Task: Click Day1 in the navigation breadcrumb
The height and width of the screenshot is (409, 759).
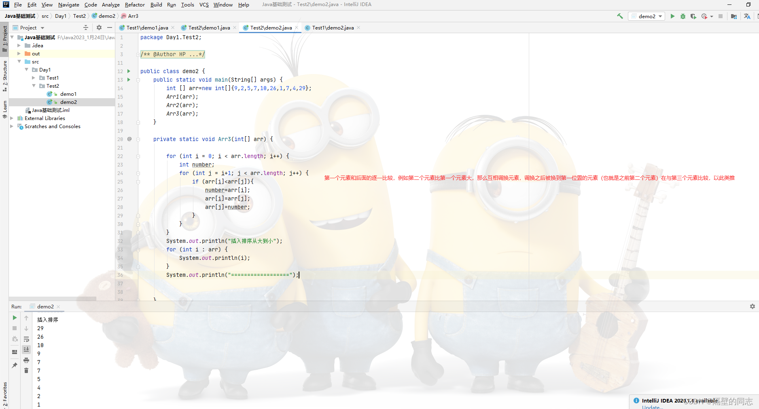Action: [x=61, y=16]
